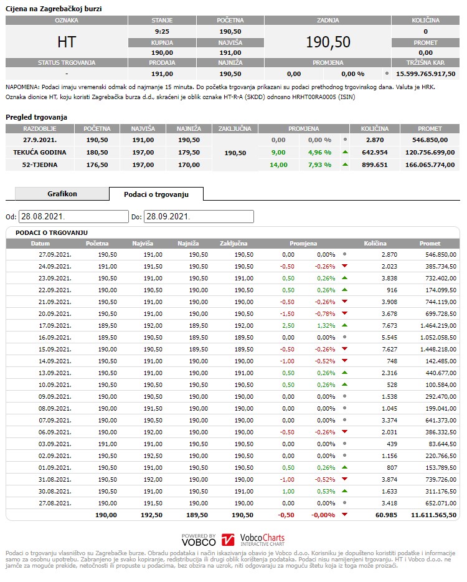Click turnover 83.644,50 for 03.09.2021.
Image resolution: width=467 pixels, height=582 pixels.
click(x=443, y=444)
